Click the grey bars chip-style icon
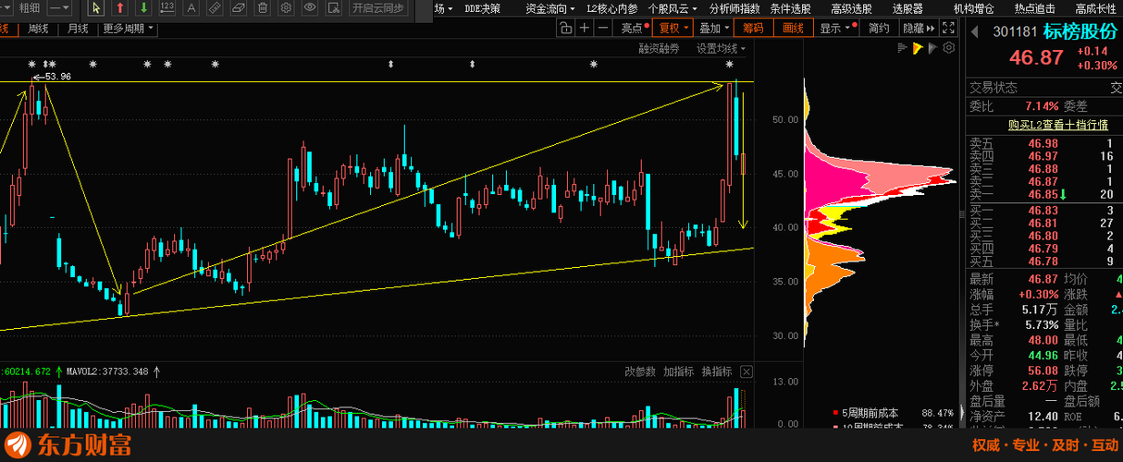 (x=901, y=48)
